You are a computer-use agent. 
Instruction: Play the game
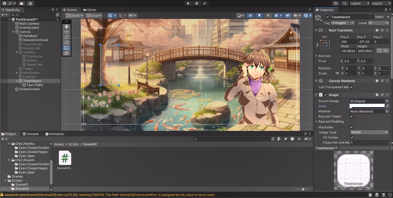point(188,3)
